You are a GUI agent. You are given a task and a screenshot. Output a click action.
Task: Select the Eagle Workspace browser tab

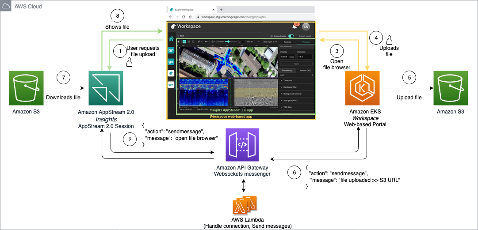pos(193,10)
